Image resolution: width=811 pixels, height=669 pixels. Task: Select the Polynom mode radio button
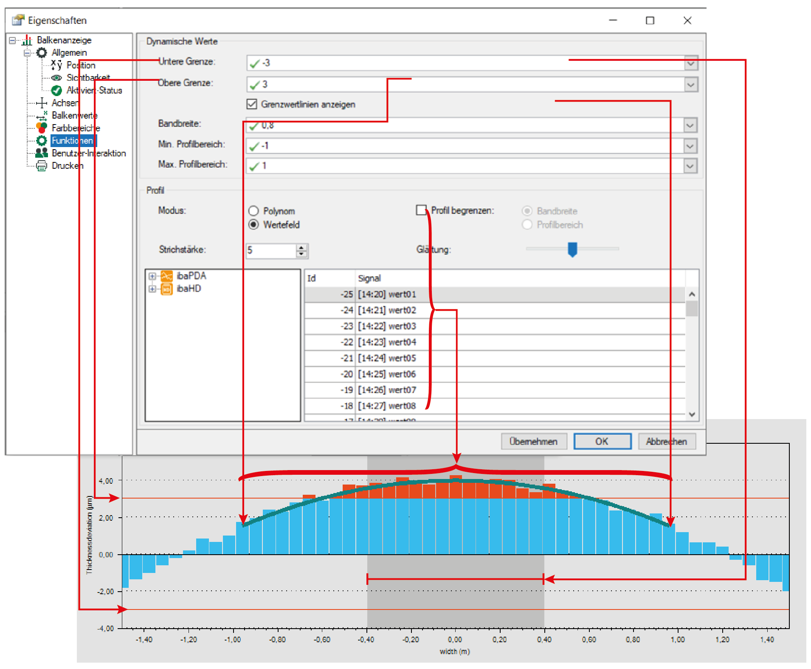click(x=253, y=211)
